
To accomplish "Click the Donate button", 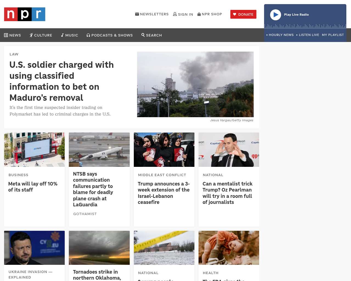I will tap(243, 14).
